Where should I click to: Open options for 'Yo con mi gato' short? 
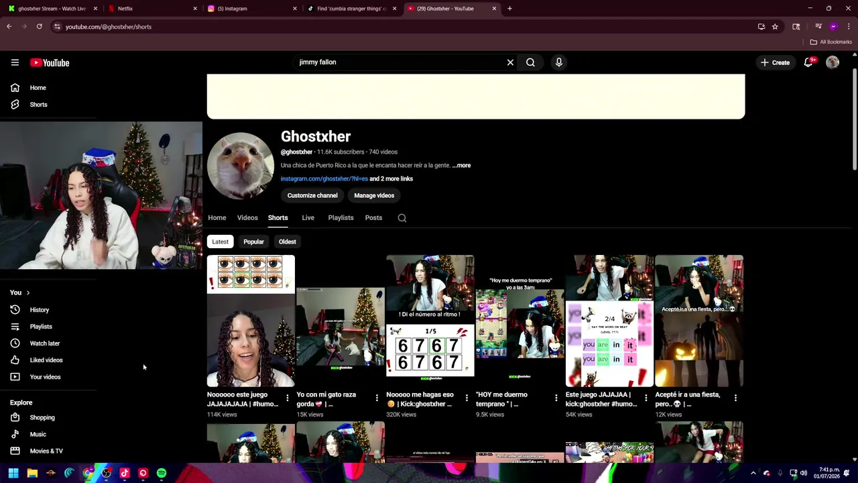(377, 398)
